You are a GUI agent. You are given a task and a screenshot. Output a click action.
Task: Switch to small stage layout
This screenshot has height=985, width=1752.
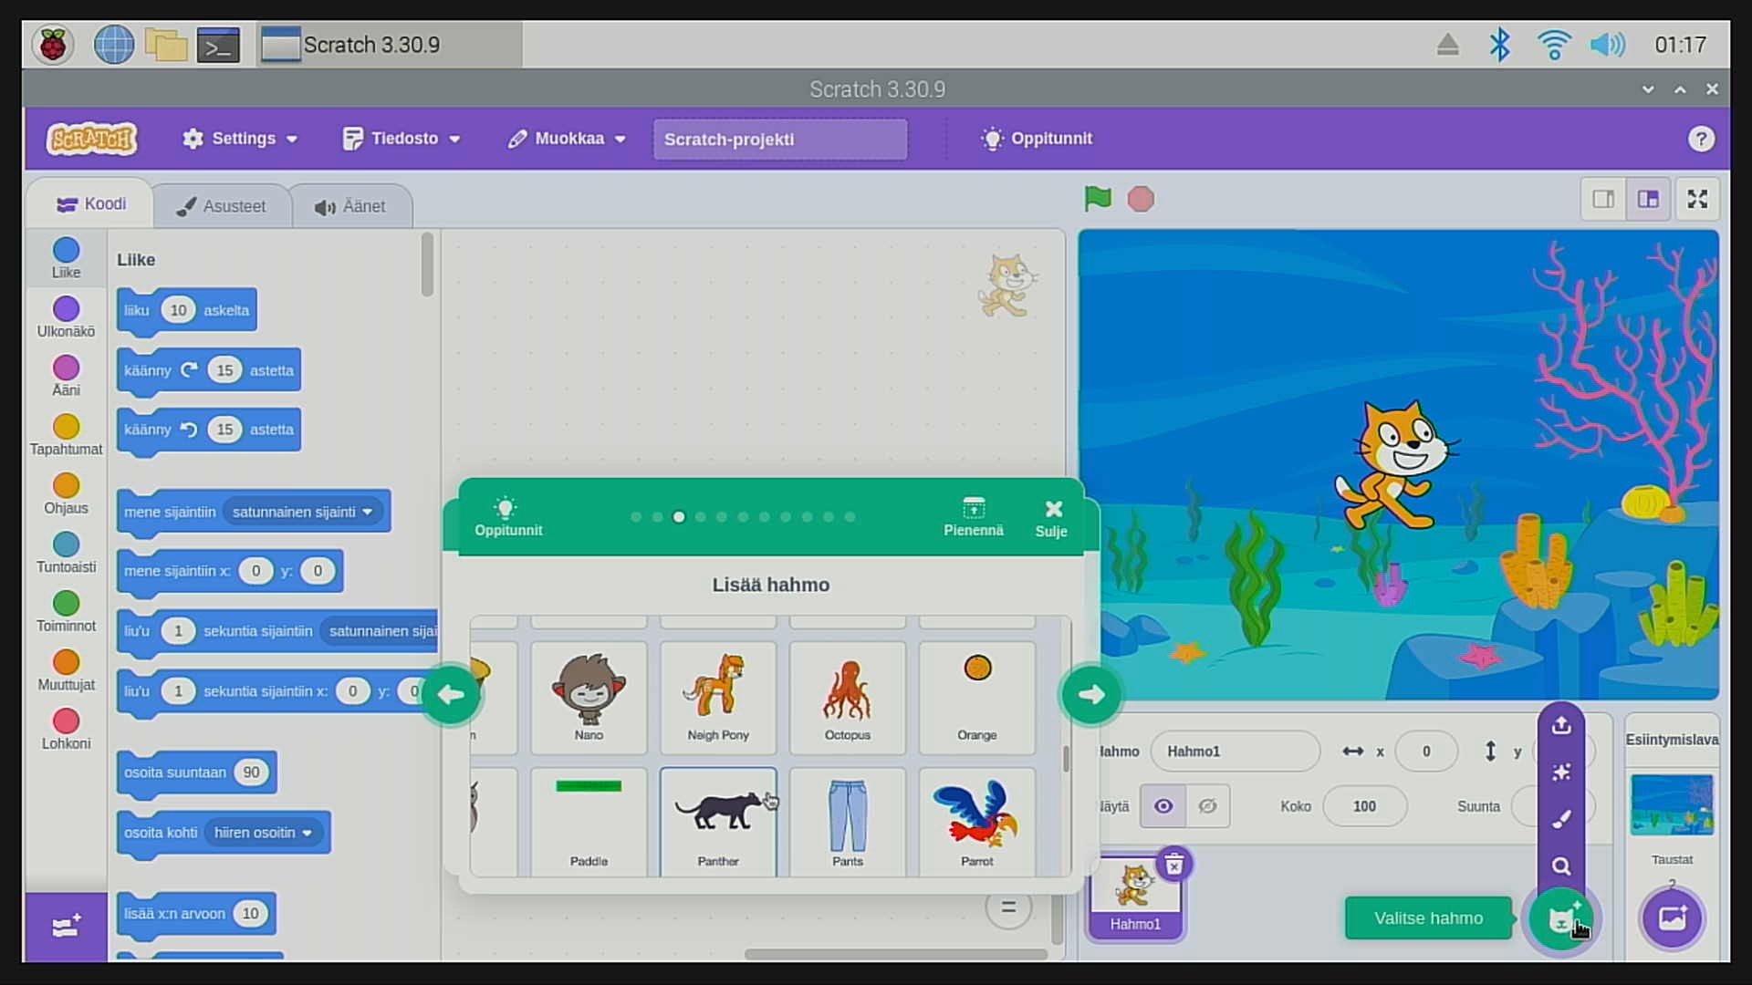click(x=1603, y=199)
